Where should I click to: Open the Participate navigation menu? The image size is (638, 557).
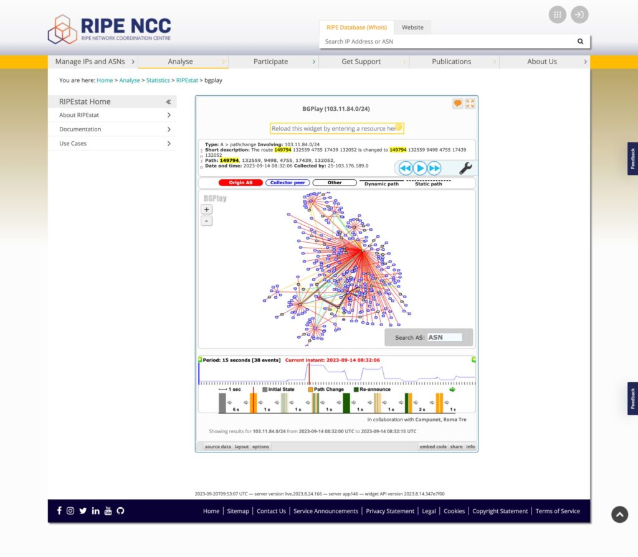[x=274, y=62]
